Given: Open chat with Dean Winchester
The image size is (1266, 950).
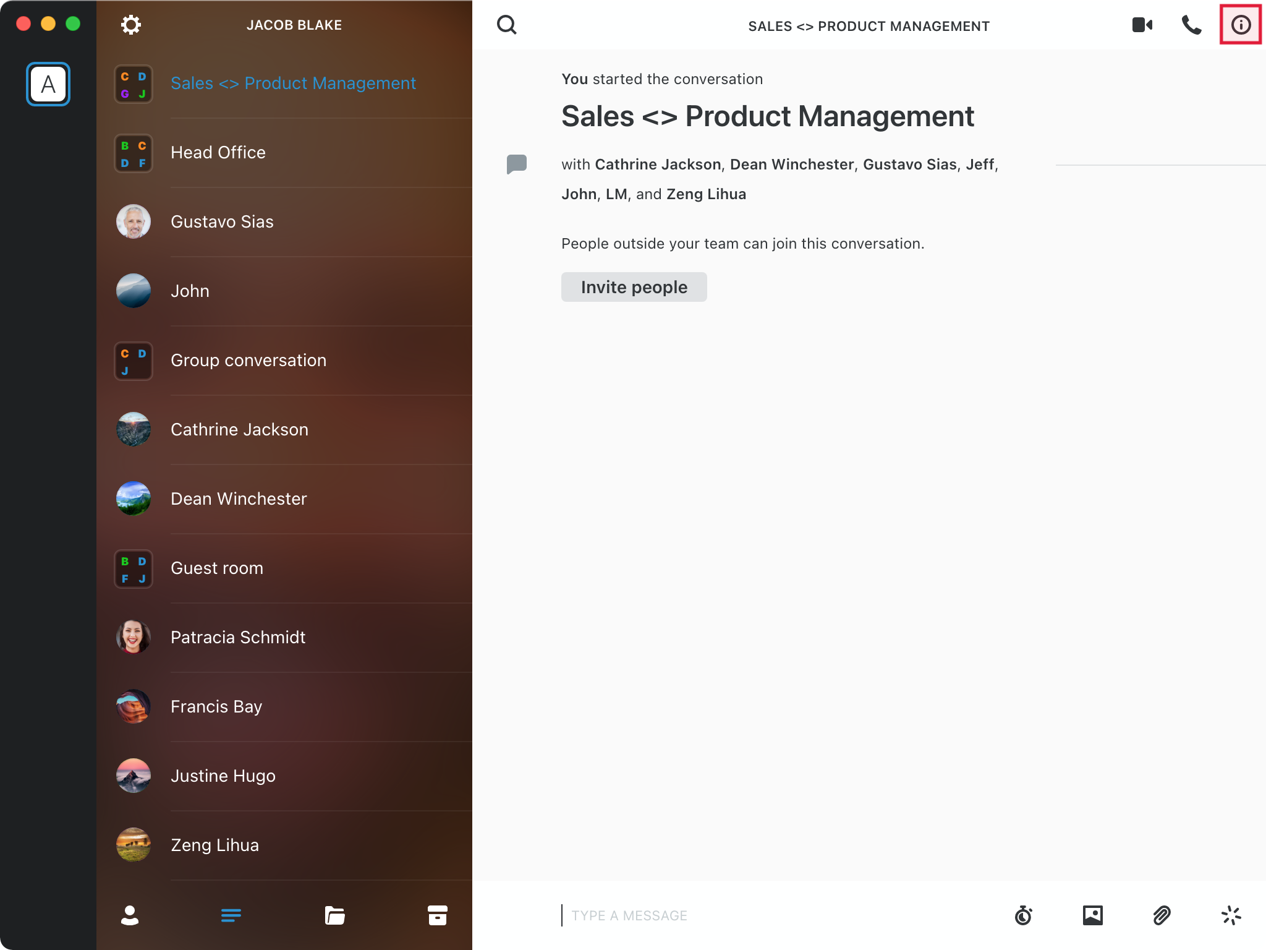Looking at the screenshot, I should tap(284, 499).
